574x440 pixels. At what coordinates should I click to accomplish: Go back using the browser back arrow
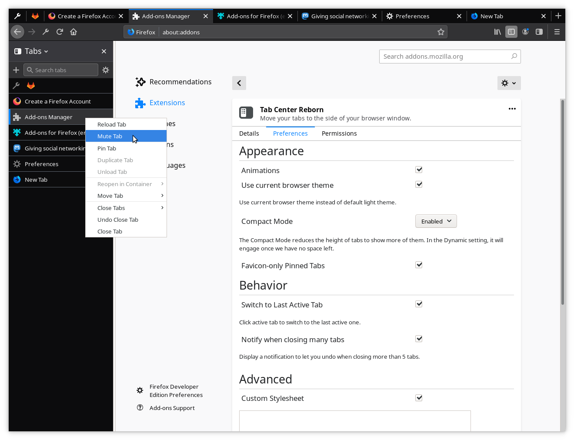17,32
